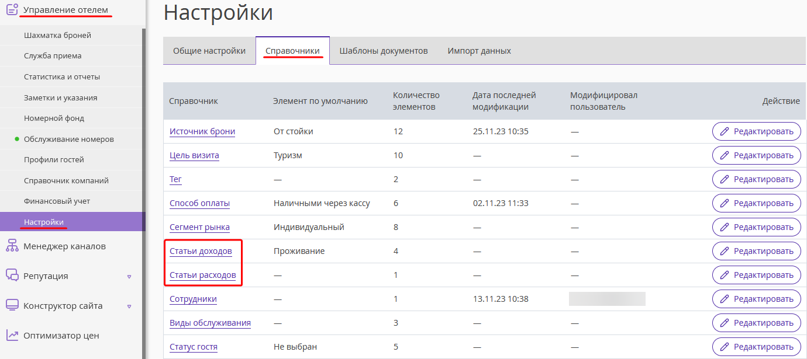Go to Шахматка броней in sidebar
The image size is (807, 359).
(x=57, y=35)
